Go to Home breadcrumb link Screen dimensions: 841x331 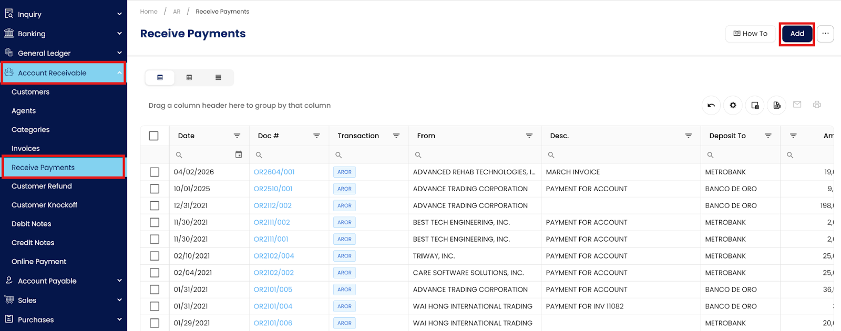click(149, 12)
